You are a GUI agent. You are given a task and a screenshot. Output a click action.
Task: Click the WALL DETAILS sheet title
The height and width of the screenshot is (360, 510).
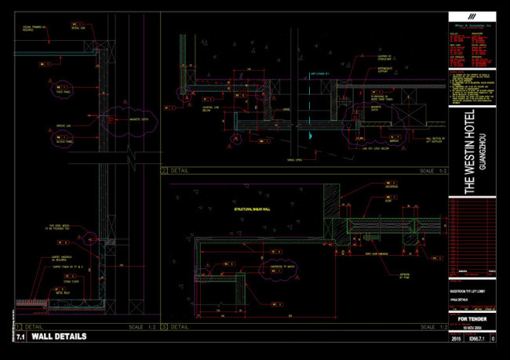pos(59,336)
